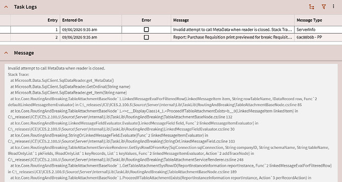Open the filter icon in Task Logs header
Screen dimensions: 342x182
[324, 7]
